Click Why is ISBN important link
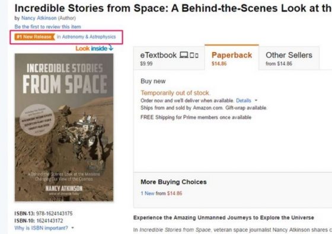This screenshot has width=332, height=234. pos(41,228)
